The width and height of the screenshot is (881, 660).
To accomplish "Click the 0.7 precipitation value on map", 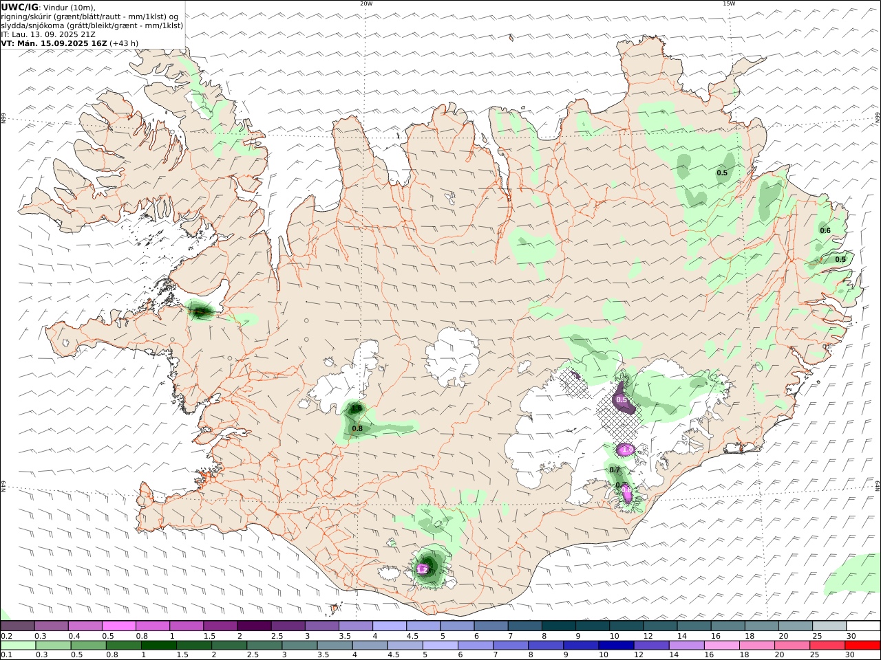I will [x=615, y=470].
